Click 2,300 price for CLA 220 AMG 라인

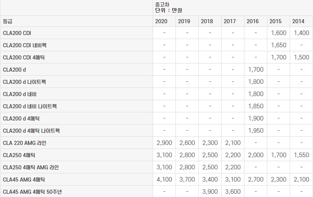(x=210, y=143)
